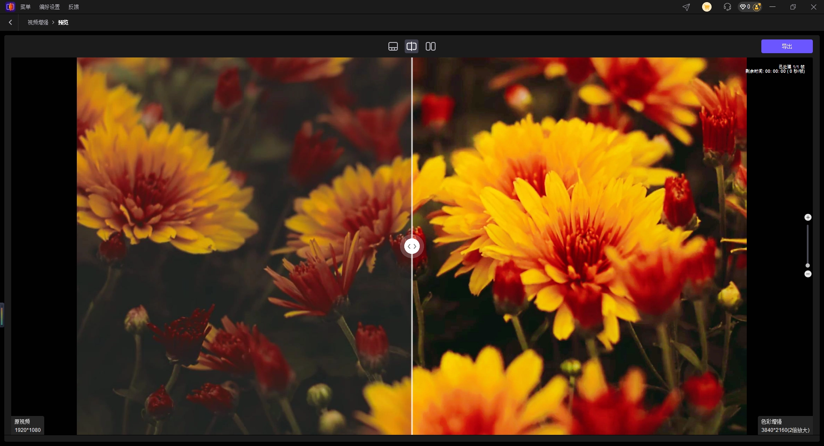This screenshot has height=446, width=824.
Task: Click the paper plane share icon
Action: click(686, 7)
